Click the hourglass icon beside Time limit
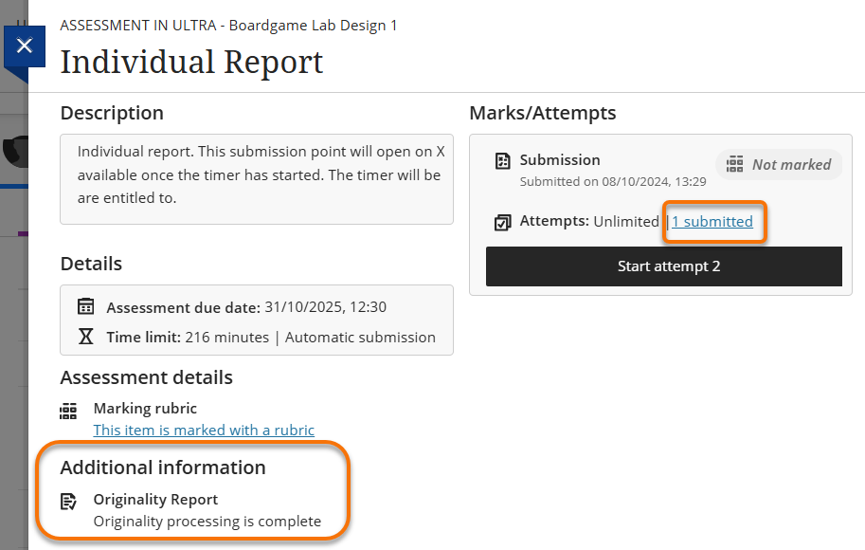This screenshot has height=550, width=865. pyautogui.click(x=86, y=337)
